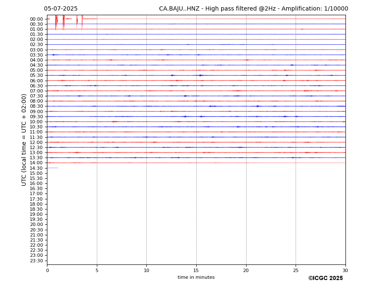
Task: Click the 12:00 time row label
Action: (x=36, y=142)
